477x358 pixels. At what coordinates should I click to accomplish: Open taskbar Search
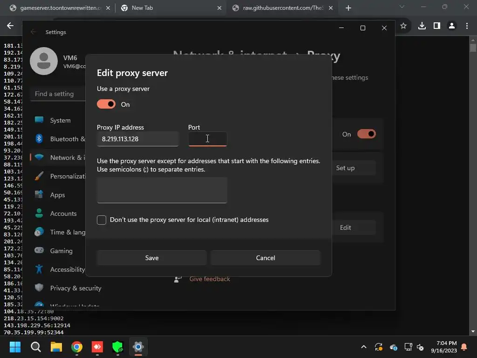35,347
